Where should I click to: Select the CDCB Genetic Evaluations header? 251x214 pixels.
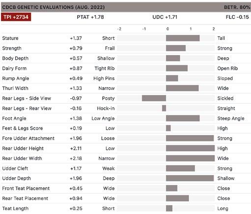pyautogui.click(x=54, y=7)
